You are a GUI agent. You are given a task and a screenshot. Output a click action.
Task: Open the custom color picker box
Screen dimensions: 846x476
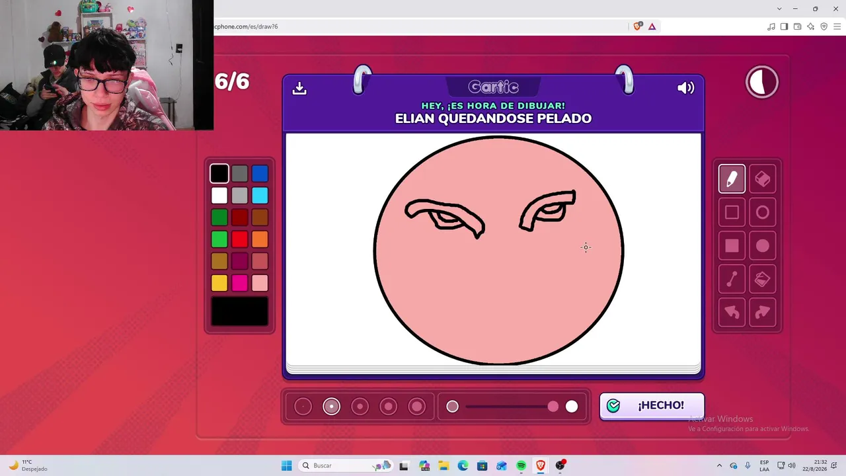239,311
